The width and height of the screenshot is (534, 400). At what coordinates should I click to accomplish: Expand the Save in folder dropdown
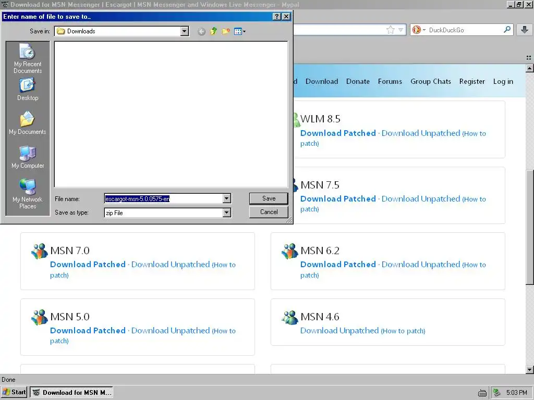184,31
